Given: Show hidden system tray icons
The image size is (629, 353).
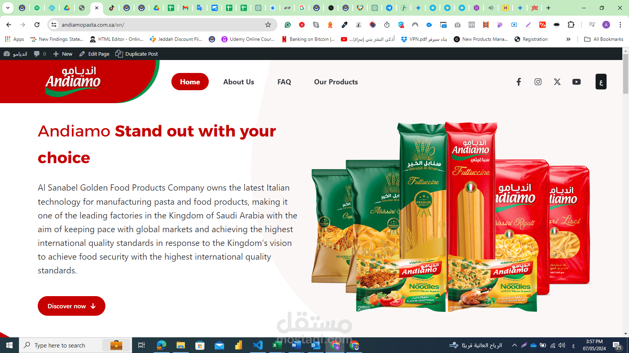Looking at the screenshot, I should [x=514, y=345].
